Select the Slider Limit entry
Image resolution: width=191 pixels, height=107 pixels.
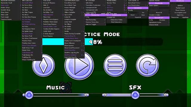pos(10,15)
